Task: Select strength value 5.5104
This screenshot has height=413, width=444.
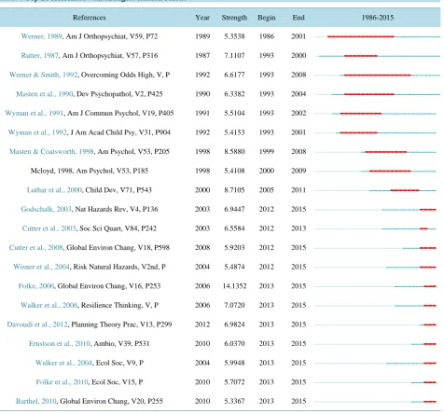Action: 234,113
